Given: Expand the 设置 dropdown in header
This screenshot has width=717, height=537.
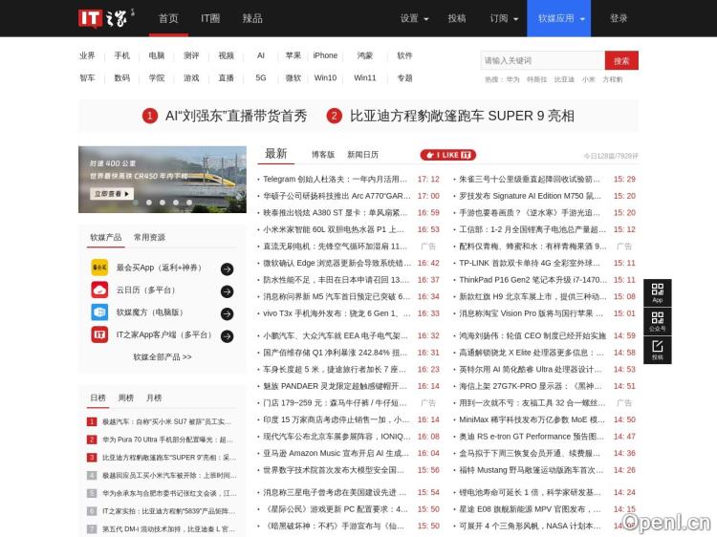Looking at the screenshot, I should pos(414,18).
